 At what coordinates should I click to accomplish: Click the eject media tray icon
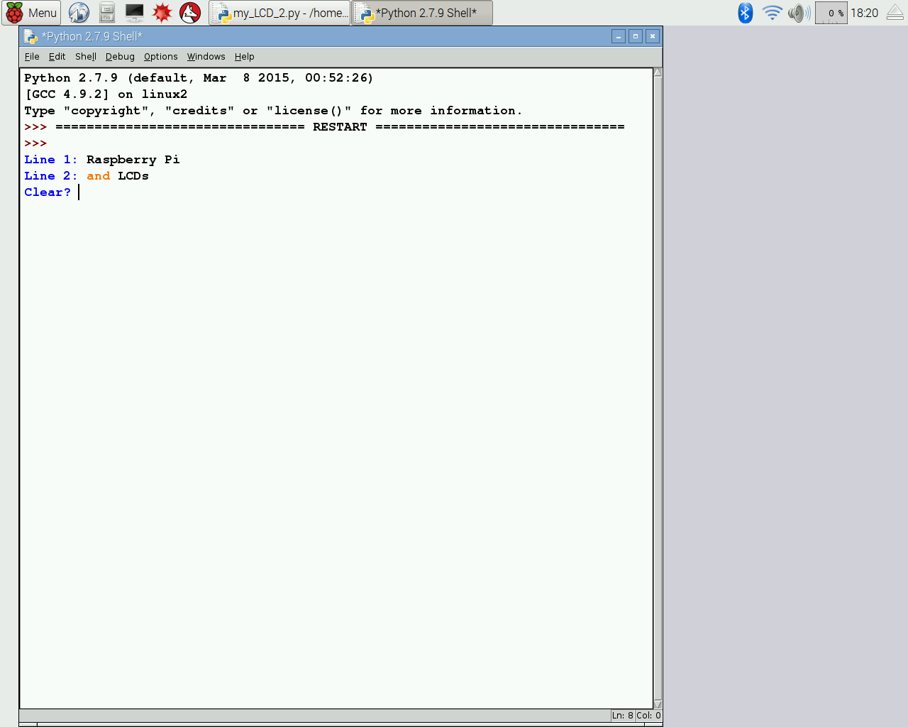click(x=895, y=13)
